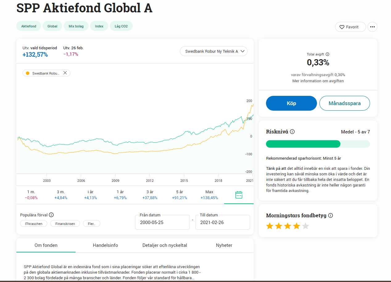This screenshot has width=391, height=282.
Task: Click info icon beside Populära förval
Action: [51, 215]
